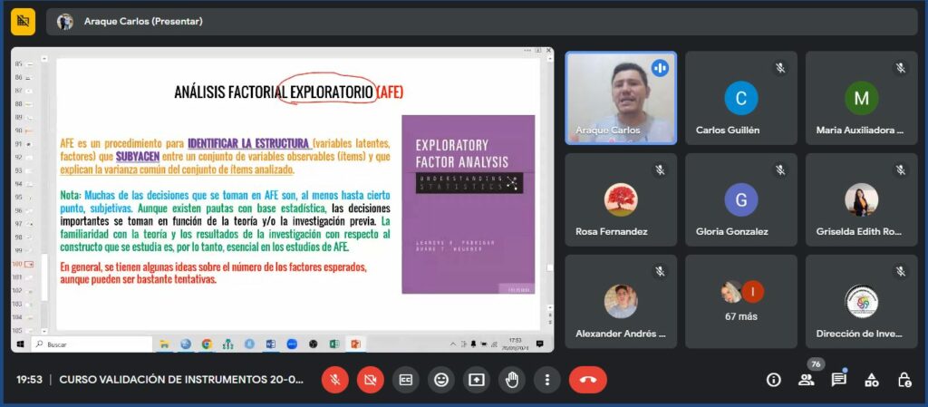The width and height of the screenshot is (928, 407).
Task: Click muted mic icon on Carlos Guillén tile
Action: tap(780, 68)
